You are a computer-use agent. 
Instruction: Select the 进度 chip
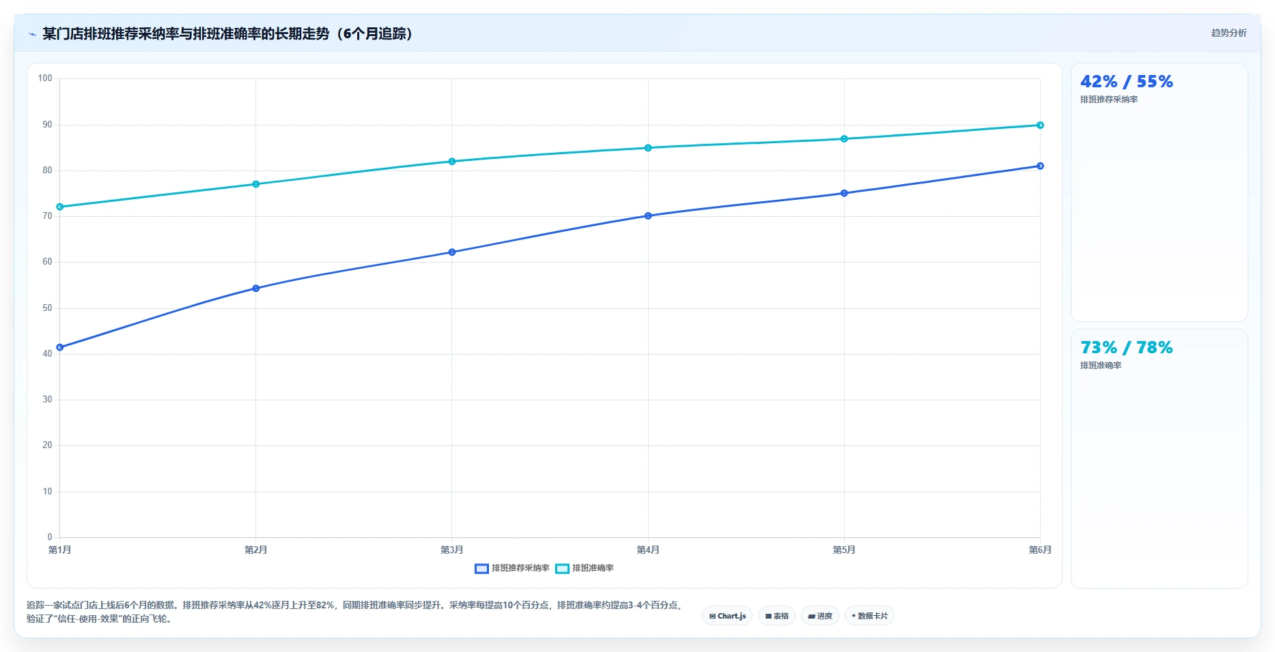tap(819, 616)
